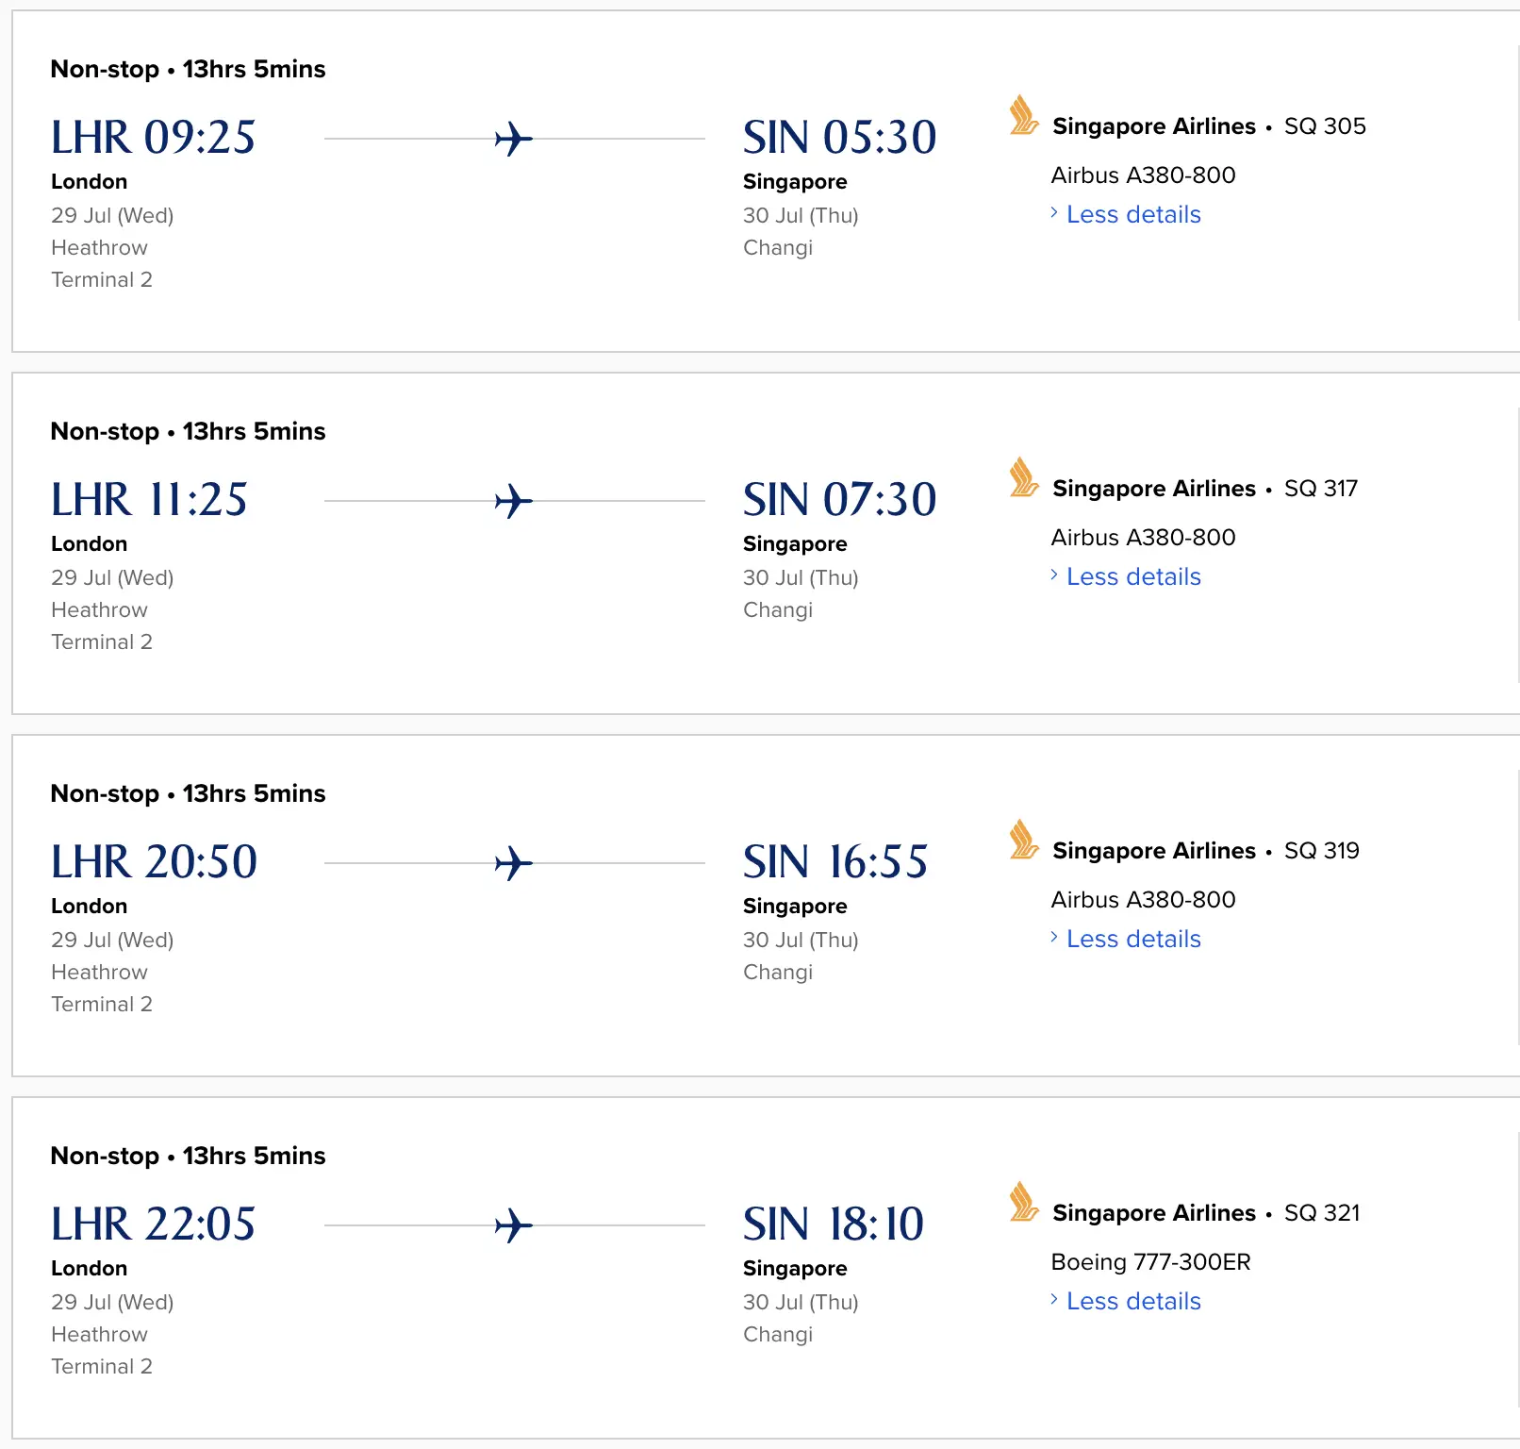
Task: Click the Singapore Airlines logo beside SQ 321
Action: point(1023,1203)
